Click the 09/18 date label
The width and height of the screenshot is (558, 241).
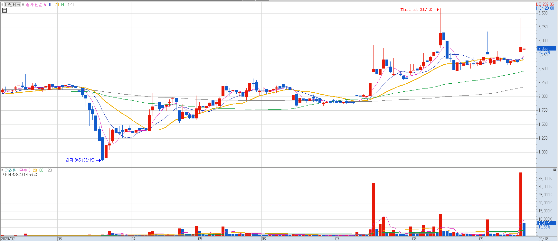543,239
